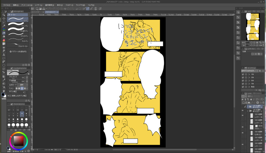Select the サインペン sub tool
The image size is (266, 153).
tap(18, 25)
